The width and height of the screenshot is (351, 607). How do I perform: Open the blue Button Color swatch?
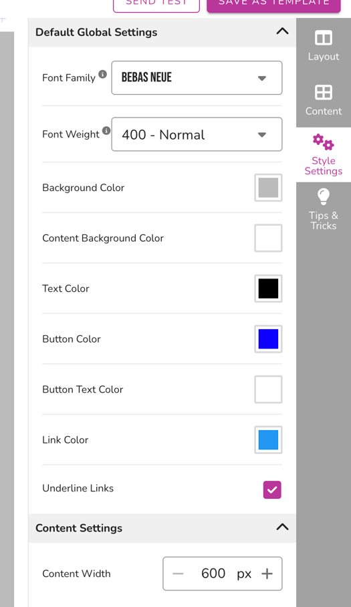tap(268, 339)
